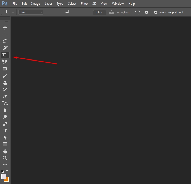191x184 pixels.
Task: Open the Edit Toolbar three-dots menu
Action: [5, 165]
